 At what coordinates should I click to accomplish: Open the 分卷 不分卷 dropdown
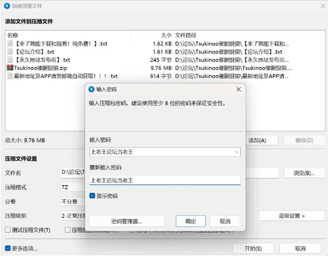click(x=73, y=201)
